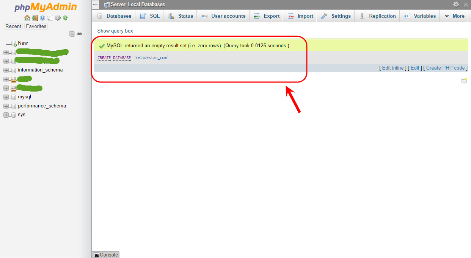
Task: Reload navigation panel with green refresh icon
Action: pos(65,18)
